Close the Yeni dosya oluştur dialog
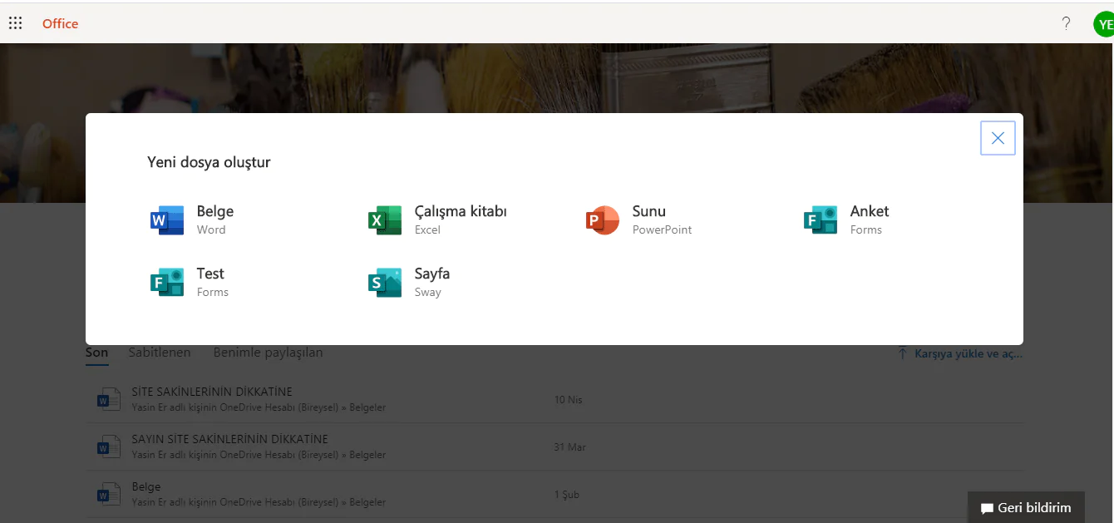 pyautogui.click(x=998, y=138)
